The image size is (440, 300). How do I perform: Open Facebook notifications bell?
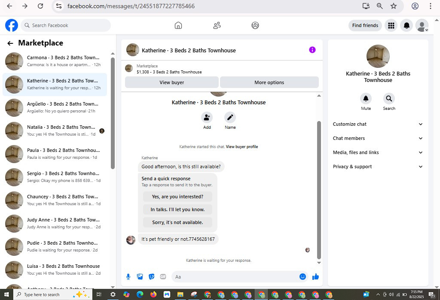tap(406, 25)
